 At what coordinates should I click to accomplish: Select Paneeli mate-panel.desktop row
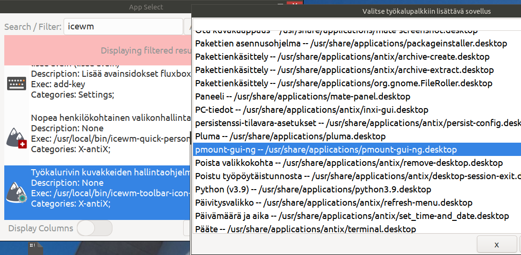357,97
